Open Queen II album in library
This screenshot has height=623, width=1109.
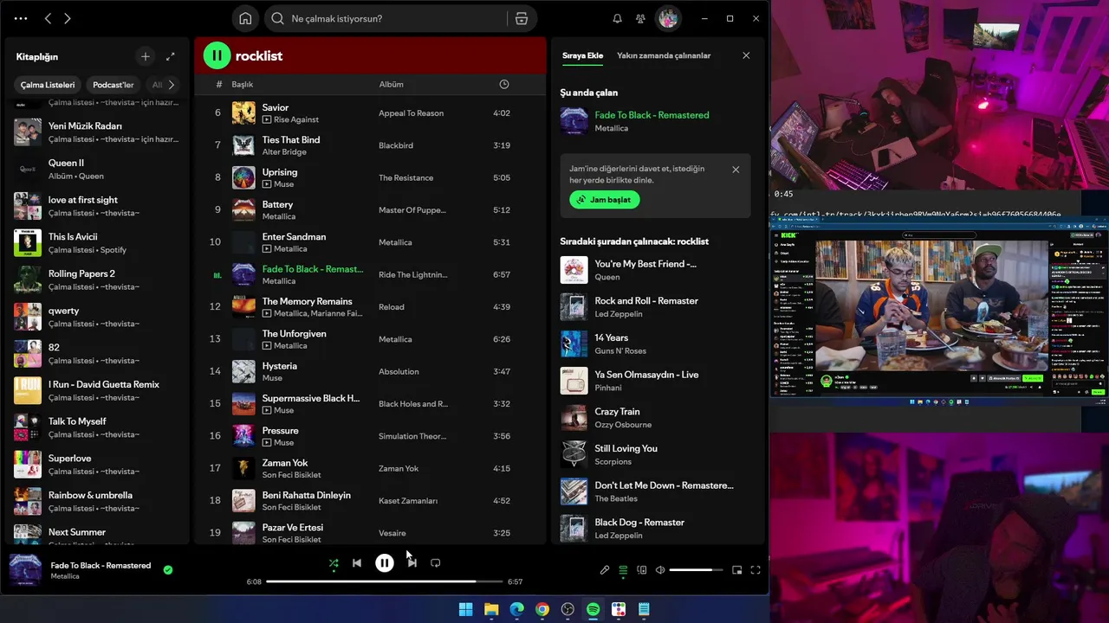tap(95, 169)
